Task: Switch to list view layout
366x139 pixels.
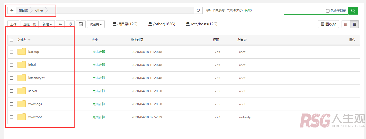Action: point(354,24)
